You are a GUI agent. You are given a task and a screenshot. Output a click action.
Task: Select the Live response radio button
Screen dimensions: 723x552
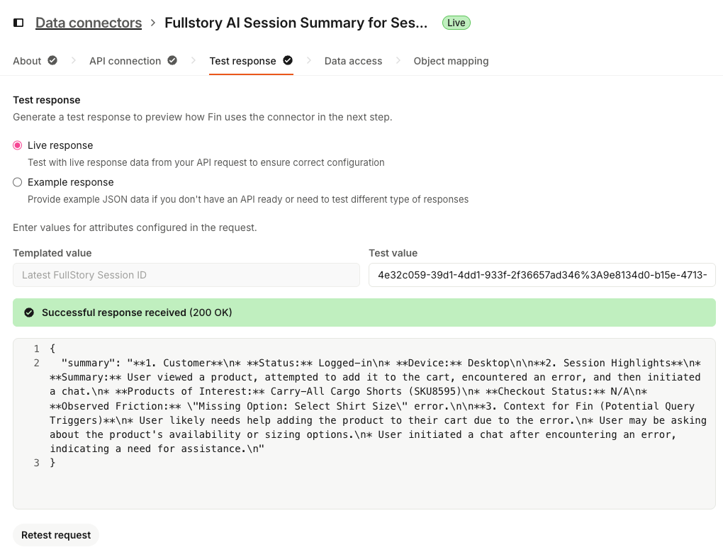(18, 145)
